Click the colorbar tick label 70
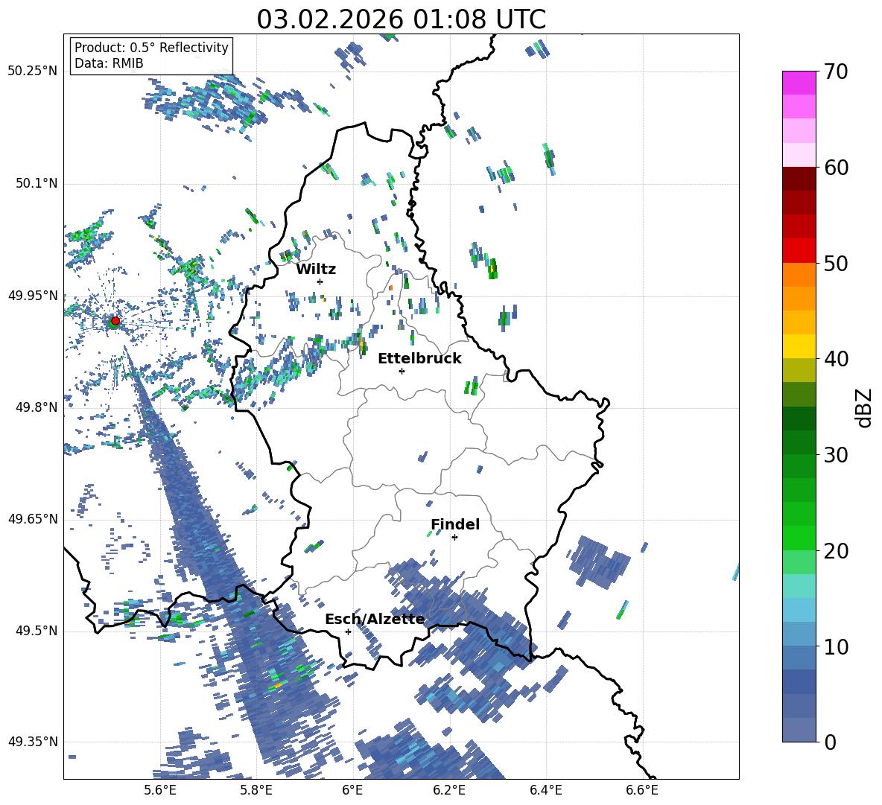Viewport: 882px width, 805px height. coord(836,72)
